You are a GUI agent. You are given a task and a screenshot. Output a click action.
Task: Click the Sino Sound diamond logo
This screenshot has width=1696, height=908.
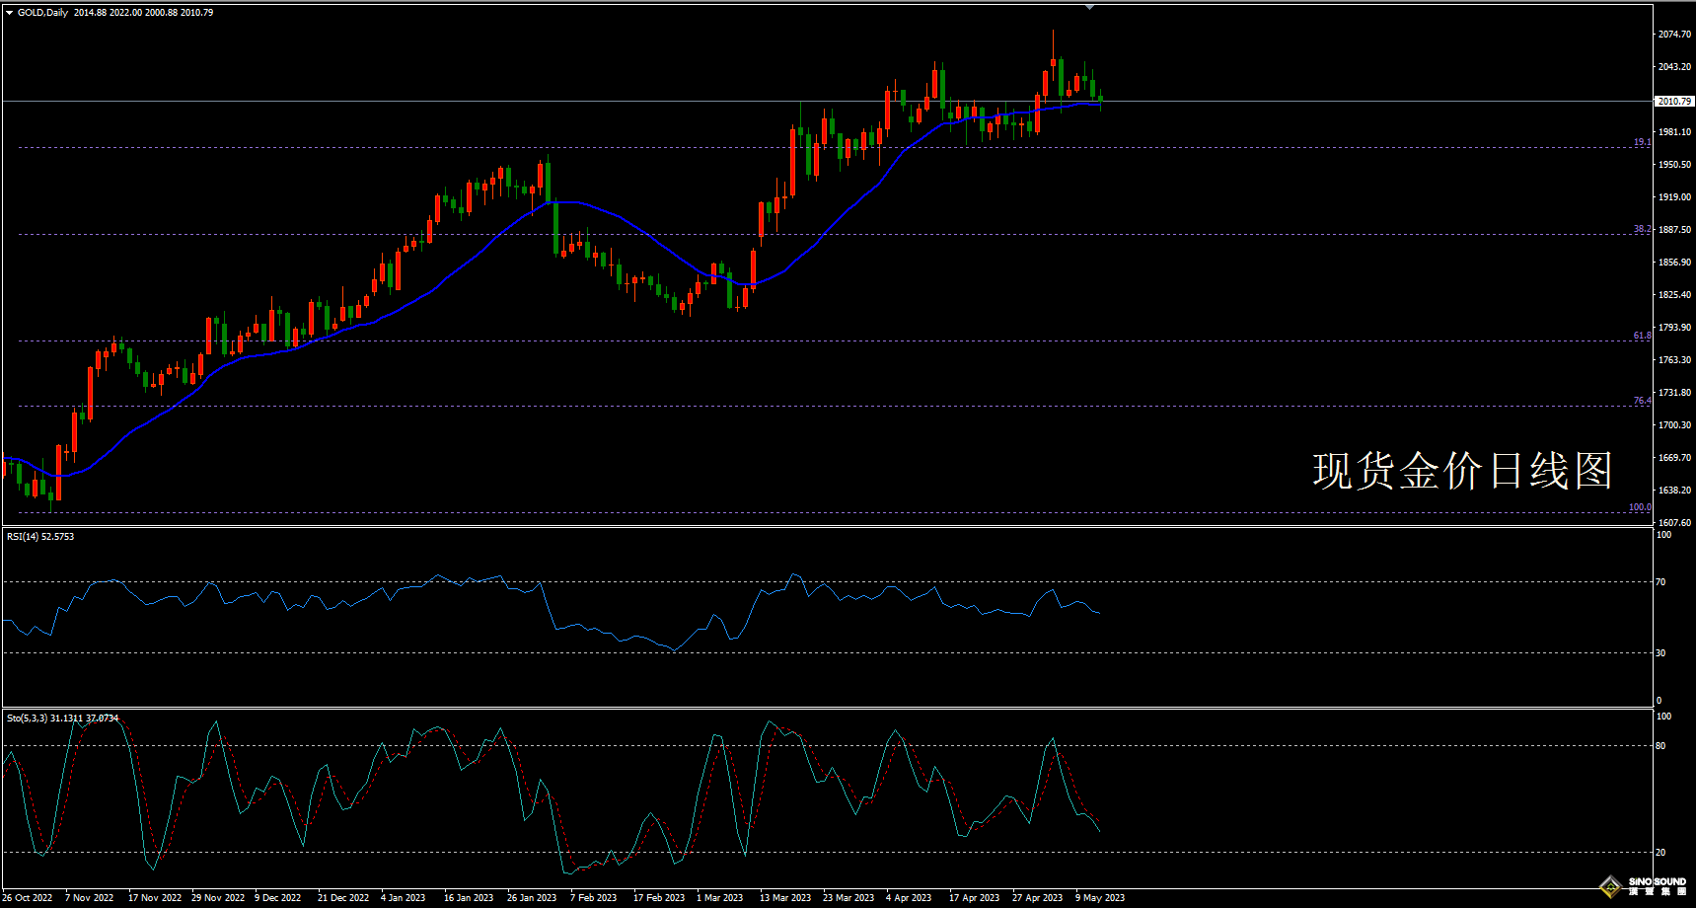point(1610,886)
